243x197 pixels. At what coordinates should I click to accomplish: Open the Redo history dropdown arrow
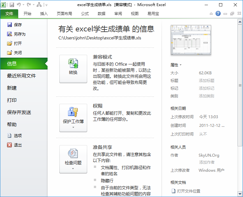[x=34, y=5]
